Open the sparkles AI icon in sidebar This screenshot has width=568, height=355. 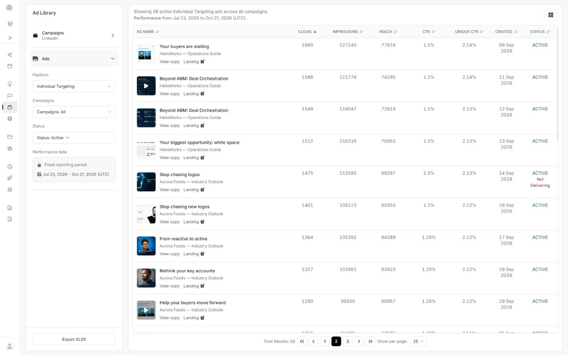10,55
